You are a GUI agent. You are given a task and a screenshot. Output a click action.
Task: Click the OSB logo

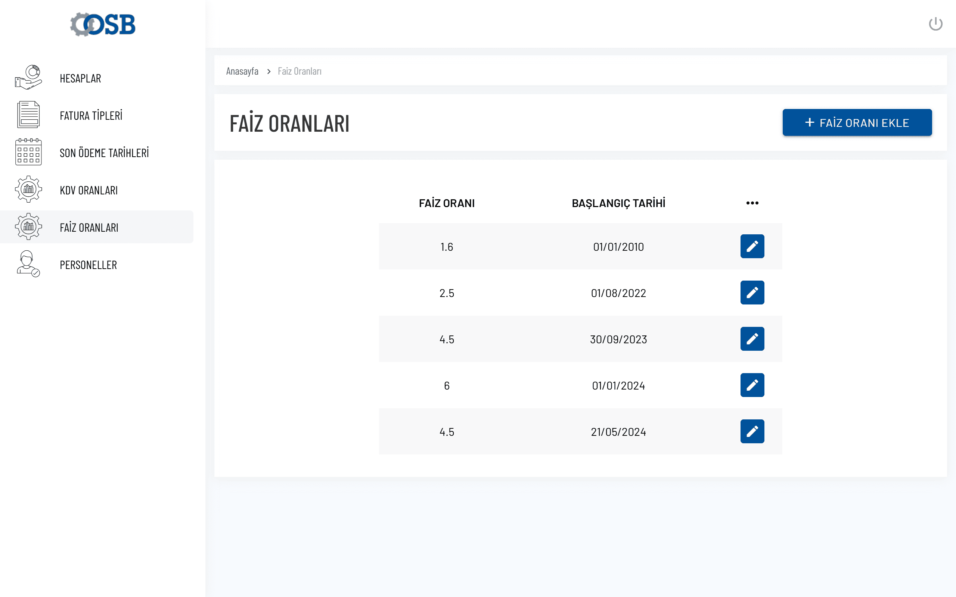pyautogui.click(x=103, y=25)
